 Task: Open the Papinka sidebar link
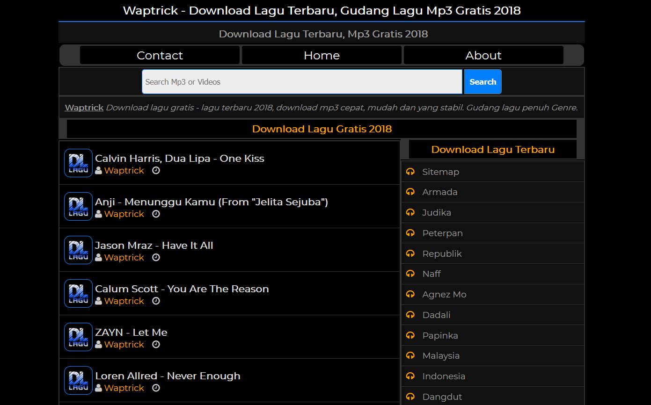pos(440,335)
